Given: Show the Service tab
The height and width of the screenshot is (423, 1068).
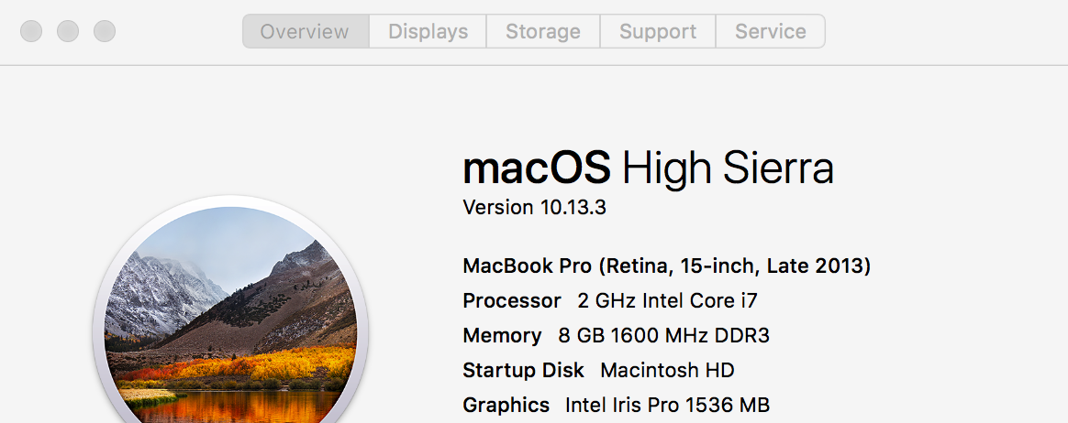Looking at the screenshot, I should pyautogui.click(x=771, y=31).
